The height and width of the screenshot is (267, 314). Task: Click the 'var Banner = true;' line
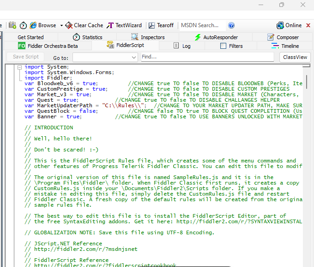click(53, 116)
